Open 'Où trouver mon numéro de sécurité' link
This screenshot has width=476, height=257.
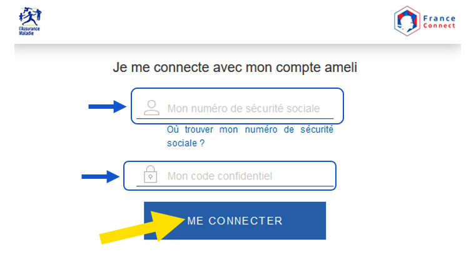(250, 129)
